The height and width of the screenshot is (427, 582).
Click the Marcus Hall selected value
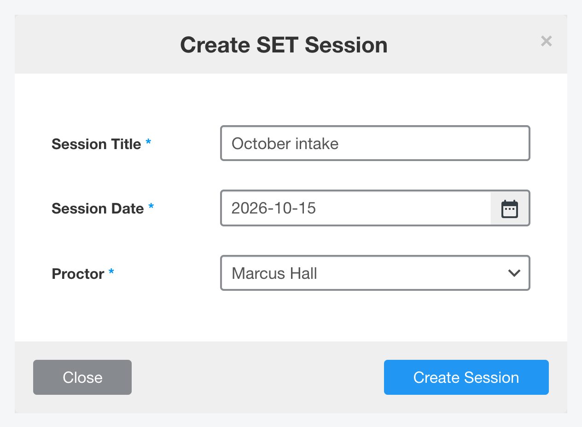[x=274, y=273]
